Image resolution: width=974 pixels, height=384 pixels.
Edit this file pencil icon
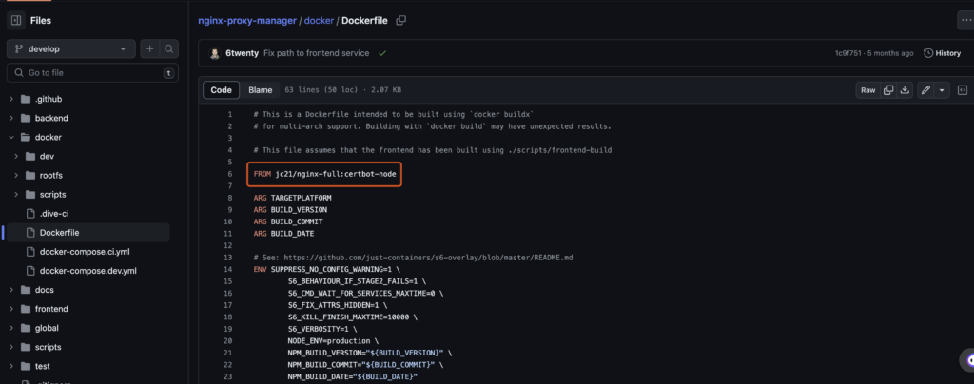(925, 90)
